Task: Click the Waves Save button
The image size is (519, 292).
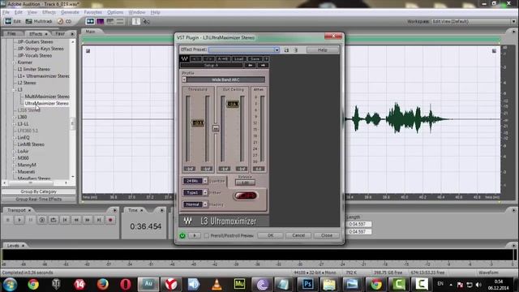Action: tap(255, 58)
